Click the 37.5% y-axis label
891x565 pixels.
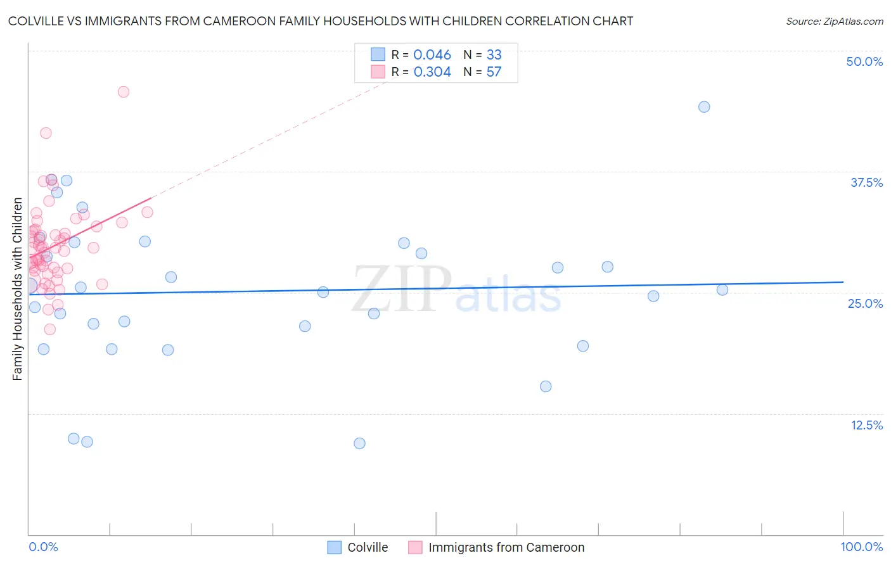(x=866, y=182)
